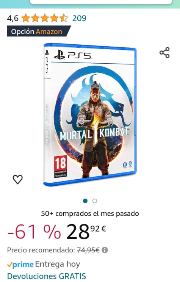Tap the search box at top
Viewport: 180px width, 282px height.
point(101,2)
